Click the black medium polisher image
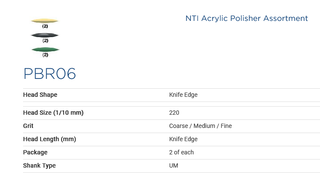 (45, 35)
